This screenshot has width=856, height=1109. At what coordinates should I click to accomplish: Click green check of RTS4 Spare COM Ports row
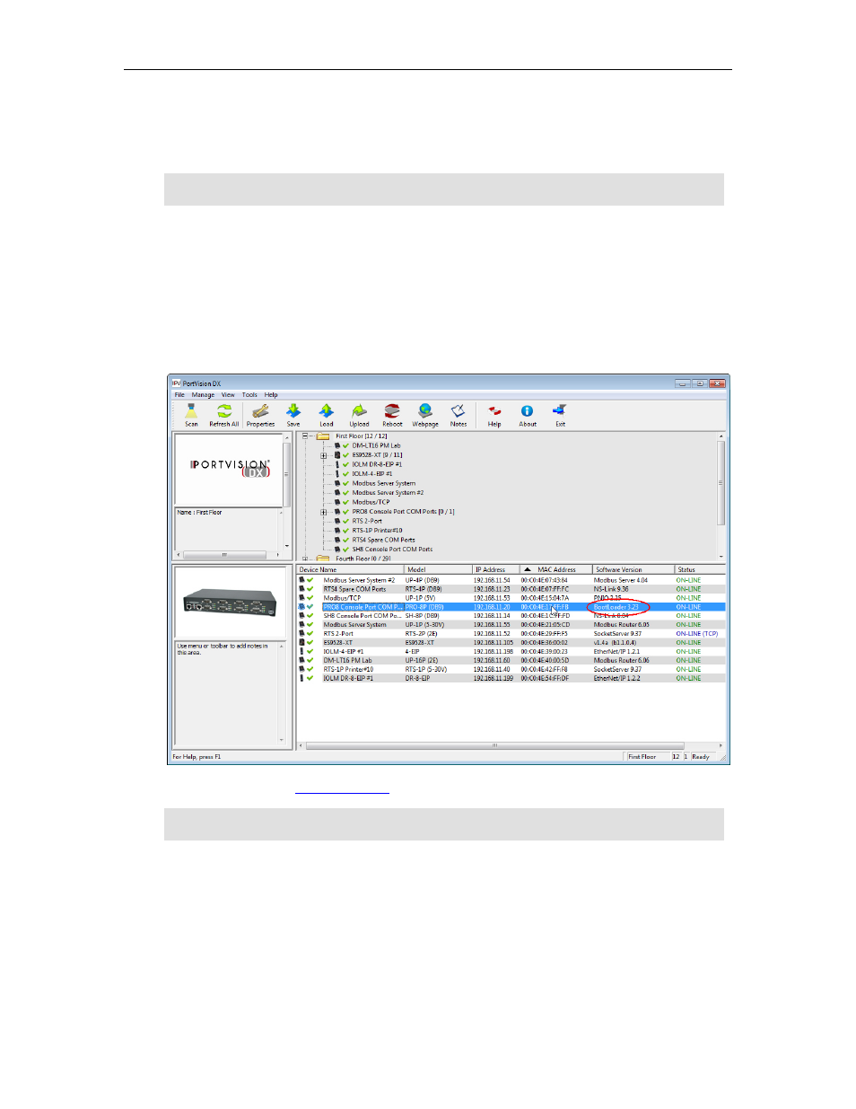[x=310, y=589]
